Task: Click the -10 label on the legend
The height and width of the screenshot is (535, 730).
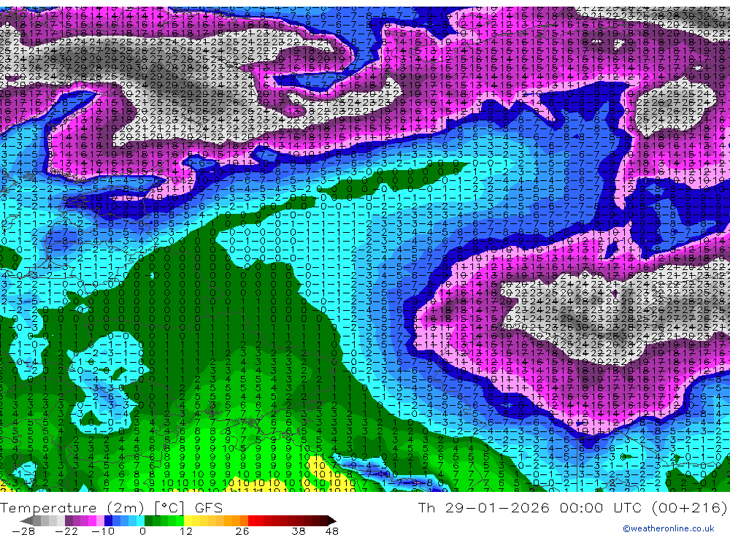Action: point(104,531)
